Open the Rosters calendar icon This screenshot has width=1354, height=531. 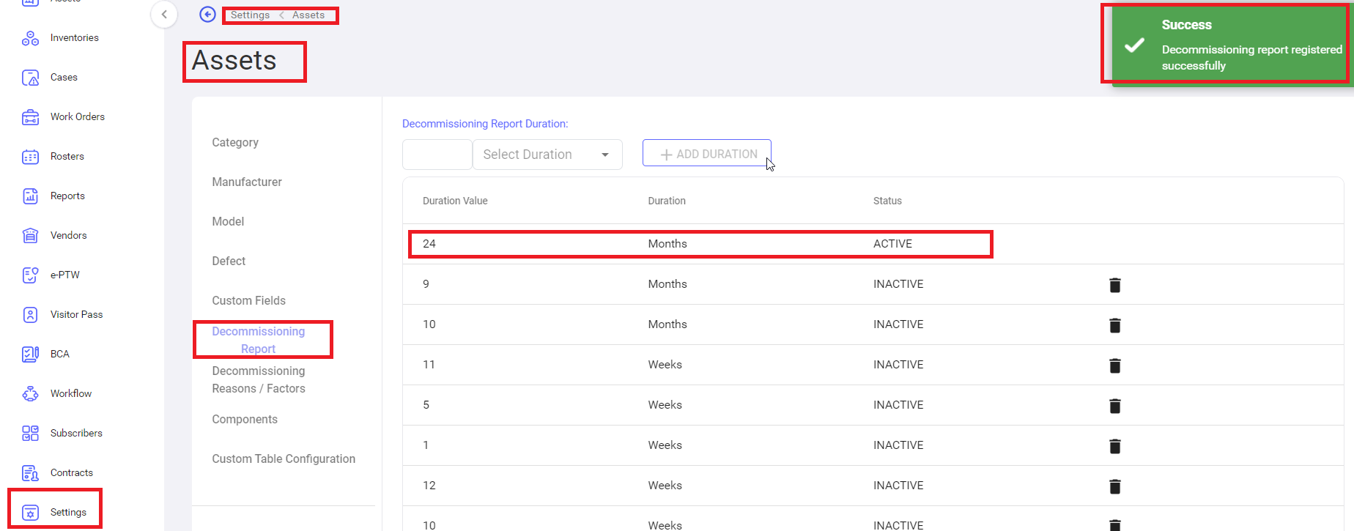point(30,157)
